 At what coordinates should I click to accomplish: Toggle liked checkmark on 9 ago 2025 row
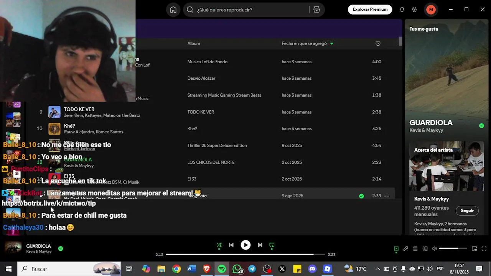tap(361, 196)
